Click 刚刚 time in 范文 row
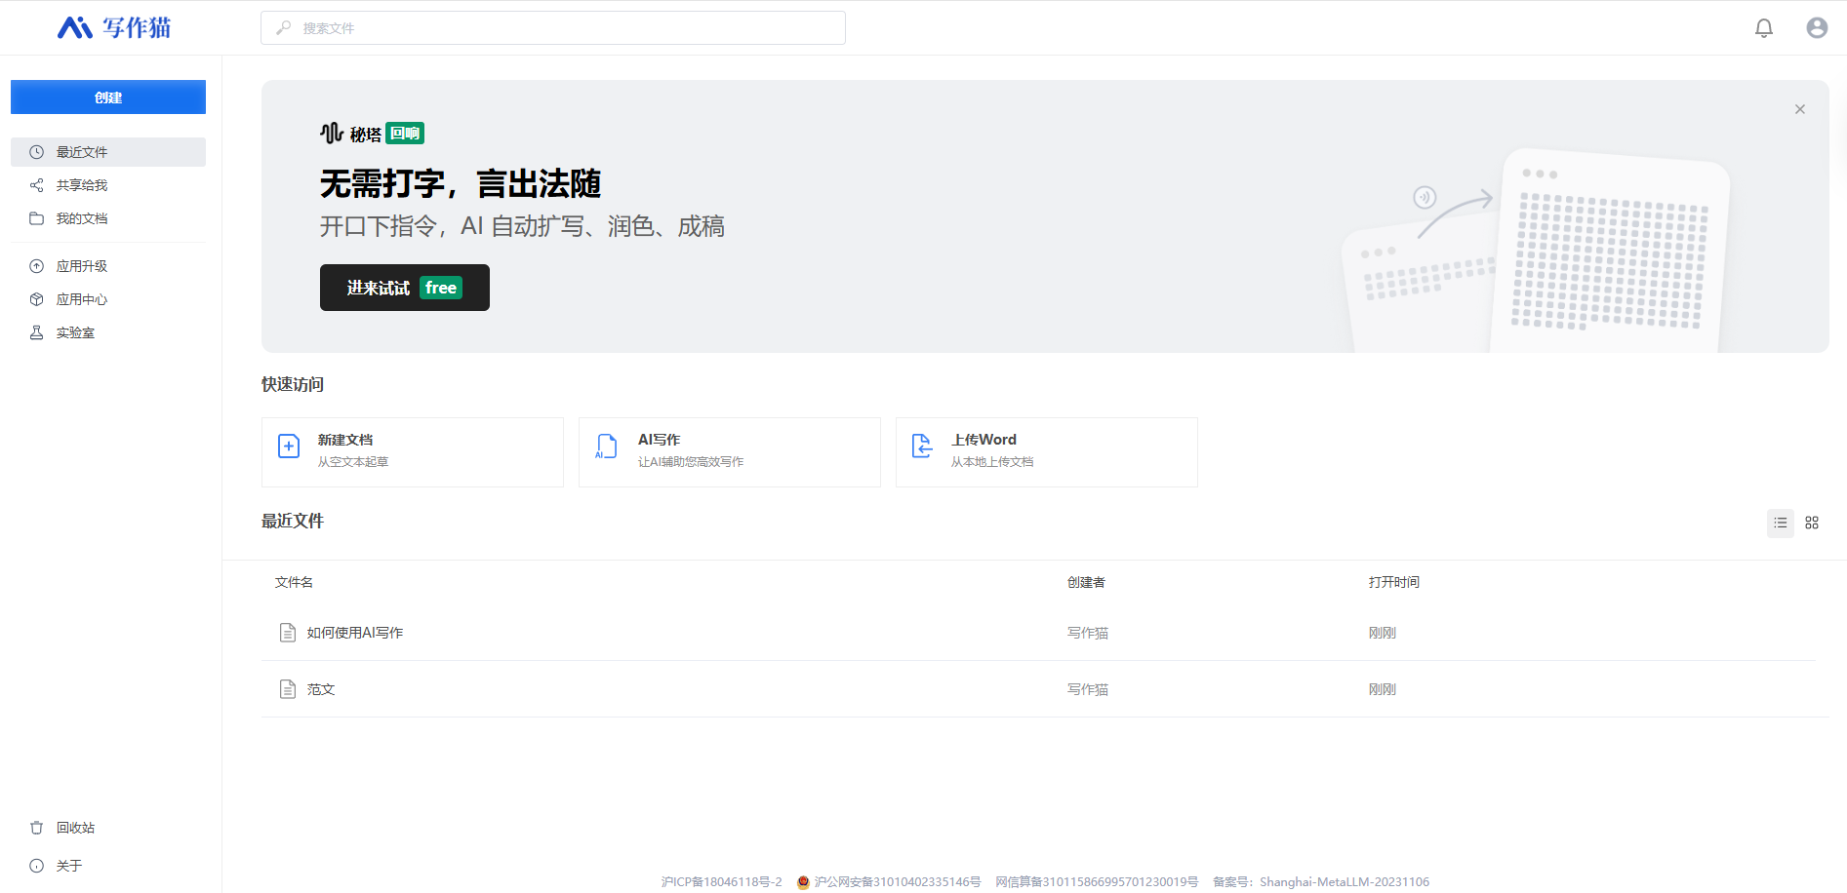1847x893 pixels. point(1383,689)
